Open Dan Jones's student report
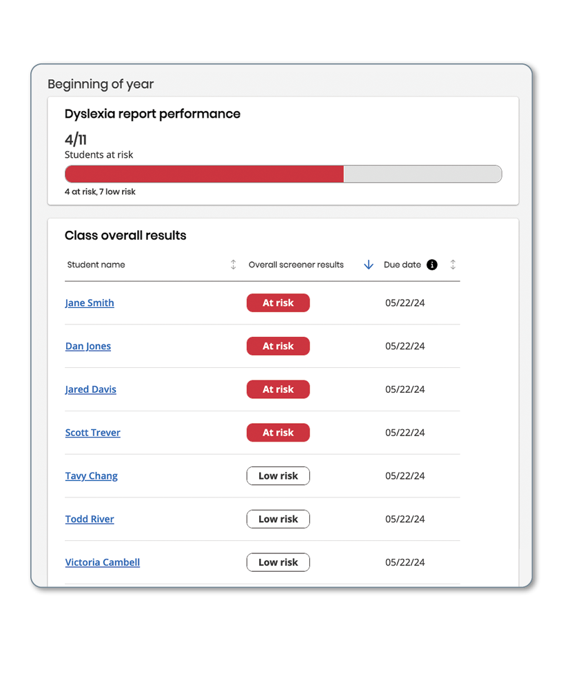The image size is (563, 689). click(x=88, y=347)
